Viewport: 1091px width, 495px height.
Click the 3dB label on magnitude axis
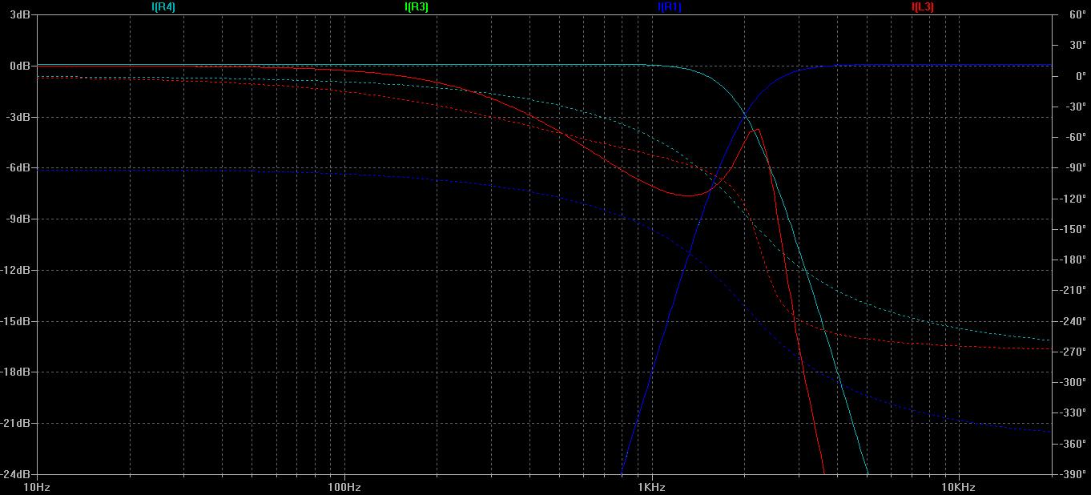point(21,15)
